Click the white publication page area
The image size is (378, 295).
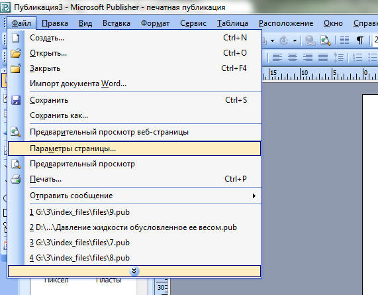tap(370, 195)
